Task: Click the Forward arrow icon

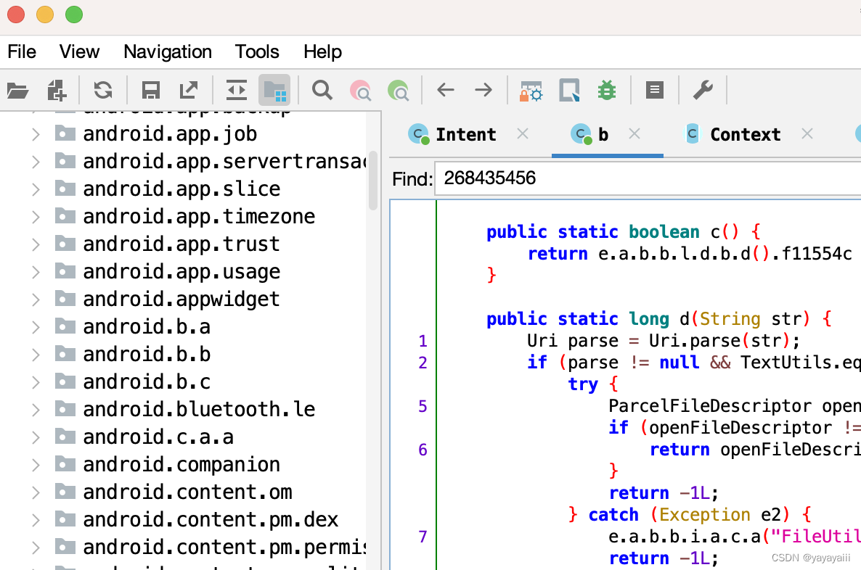Action: [x=483, y=89]
